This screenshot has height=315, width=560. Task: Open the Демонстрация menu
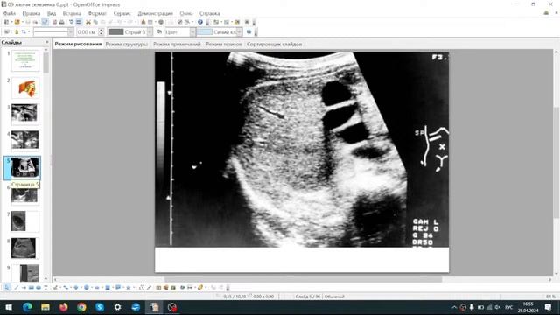tap(156, 13)
